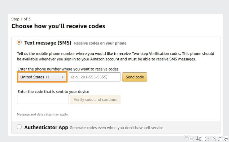
Task: Click the Enter the code sent label
Action: pyautogui.click(x=53, y=92)
